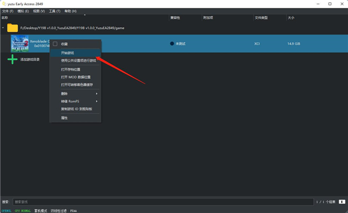The image size is (348, 213).
Task: Expand the 转储 RomFS submenu arrow
Action: tap(96, 101)
